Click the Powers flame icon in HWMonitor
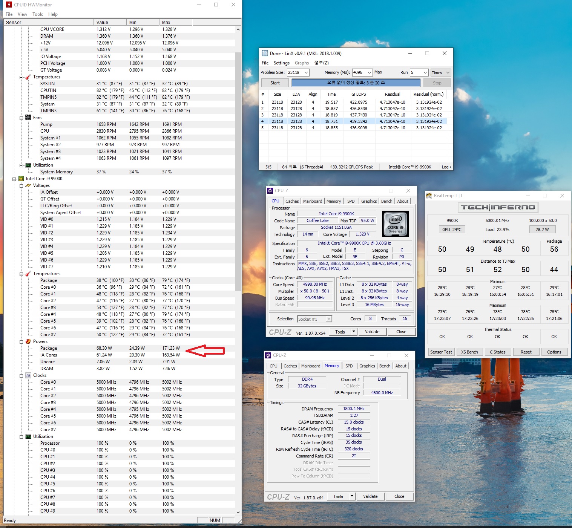The image size is (572, 528). click(x=28, y=341)
